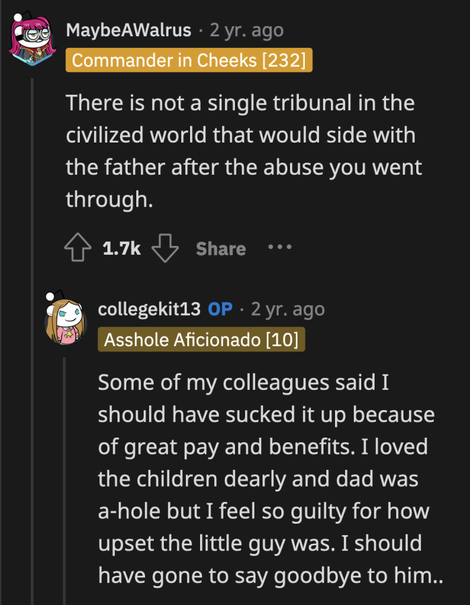Click the 'Commander in Cheeks [232]' flair
470x605 pixels.
click(x=189, y=60)
